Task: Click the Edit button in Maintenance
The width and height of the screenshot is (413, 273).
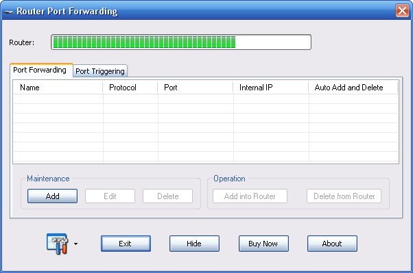Action: [110, 196]
